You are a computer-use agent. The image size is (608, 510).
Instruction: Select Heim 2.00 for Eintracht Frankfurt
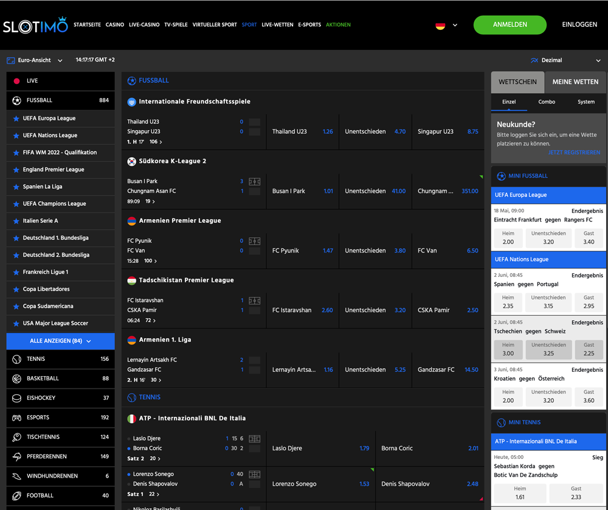point(508,238)
